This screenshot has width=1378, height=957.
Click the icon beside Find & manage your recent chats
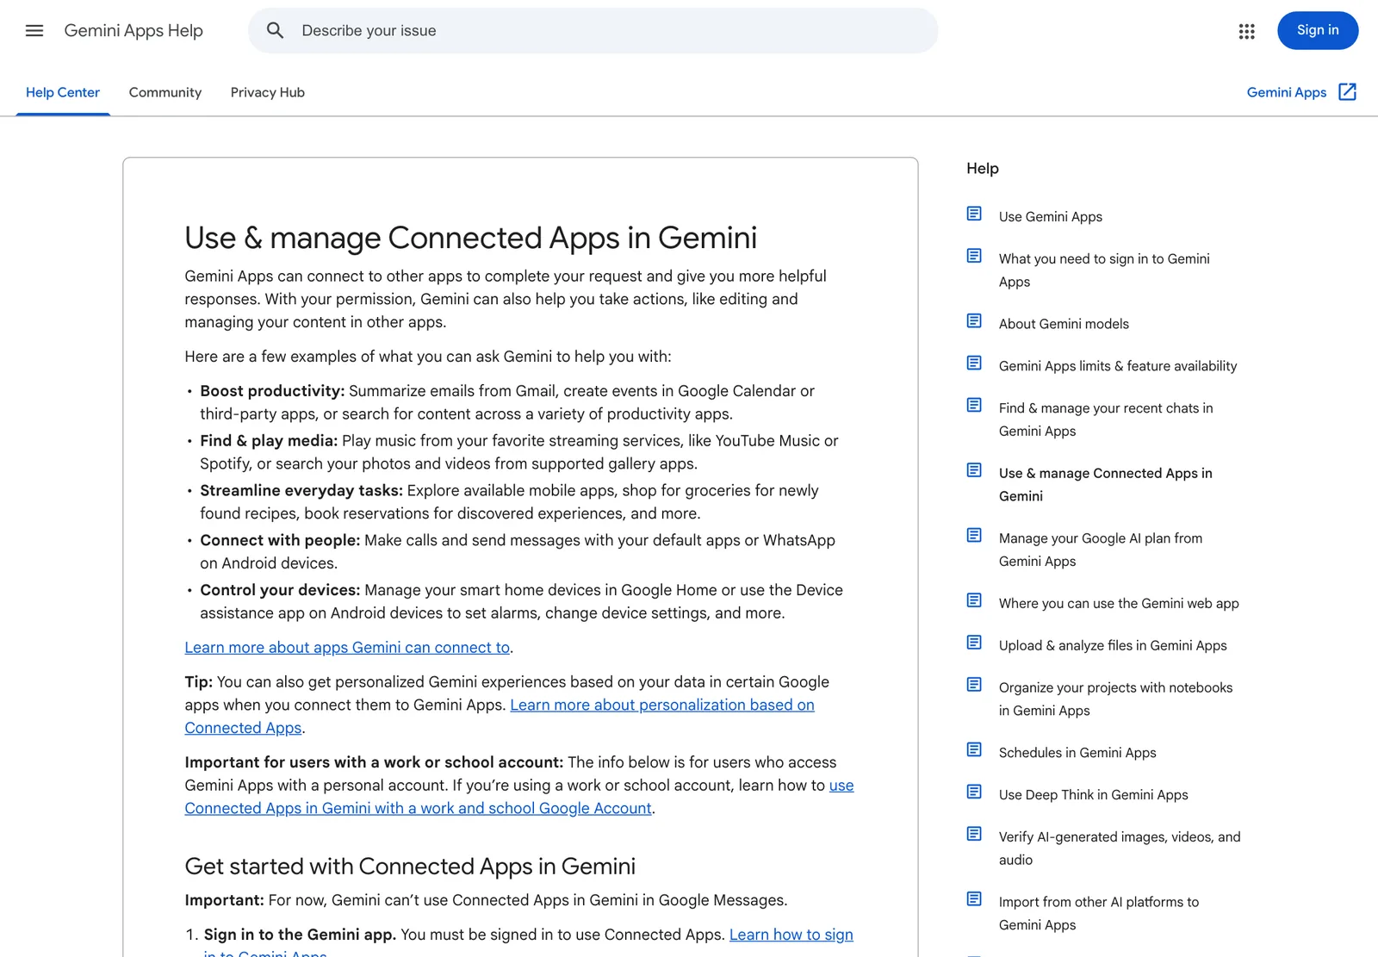pyautogui.click(x=974, y=405)
